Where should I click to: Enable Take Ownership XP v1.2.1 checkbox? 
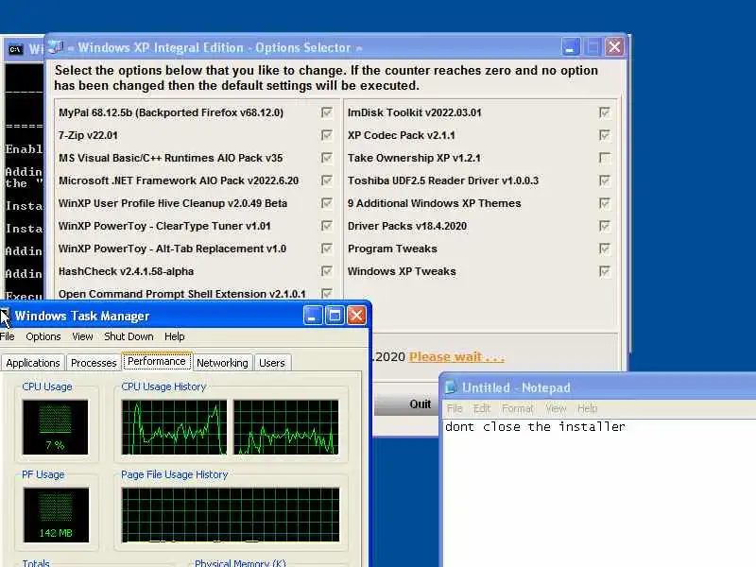(604, 158)
